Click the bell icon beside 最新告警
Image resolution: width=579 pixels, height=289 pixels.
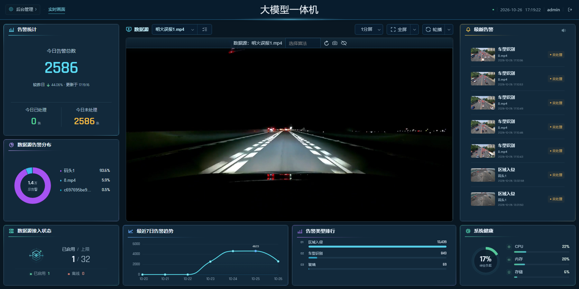click(x=468, y=30)
